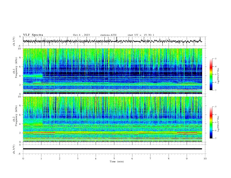Click the ch.3 flat black waveform trace
Image resolution: width=231 pixels, height=178 pixels.
[x=112, y=149]
